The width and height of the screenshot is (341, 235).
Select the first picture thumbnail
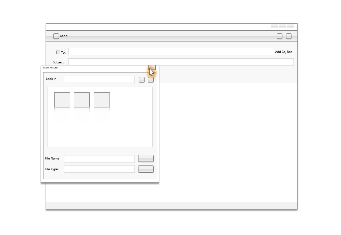pos(62,100)
